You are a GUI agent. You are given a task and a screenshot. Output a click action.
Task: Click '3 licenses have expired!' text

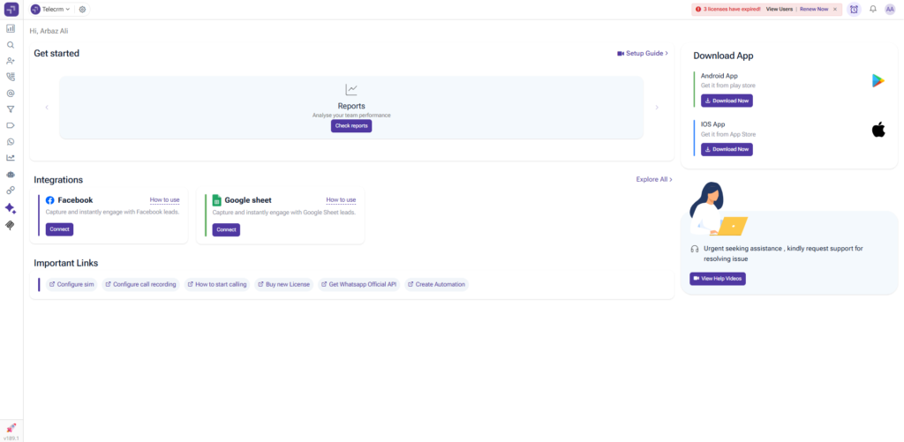coord(732,9)
